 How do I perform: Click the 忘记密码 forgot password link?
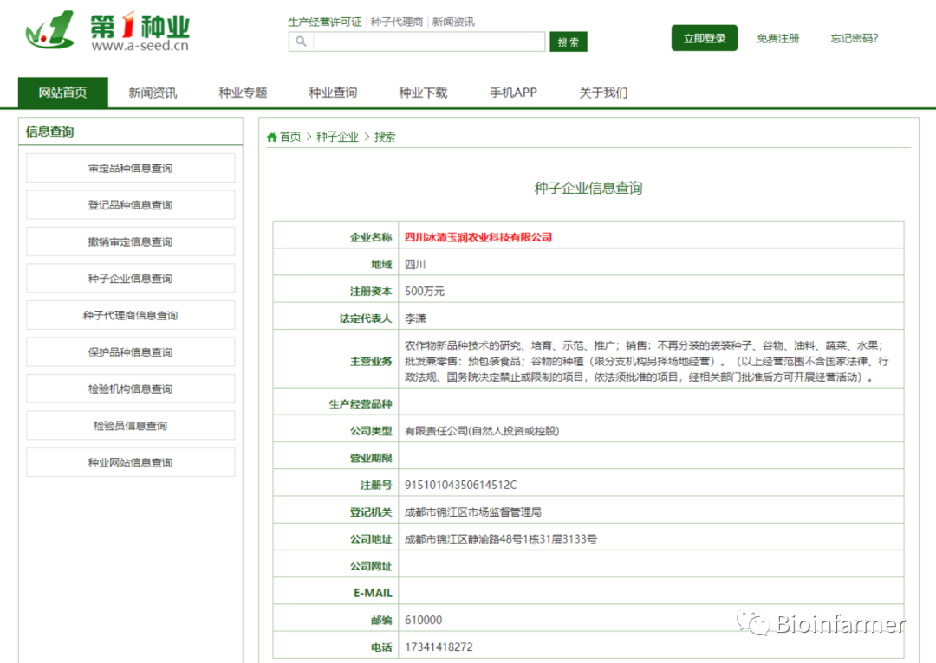coord(853,38)
